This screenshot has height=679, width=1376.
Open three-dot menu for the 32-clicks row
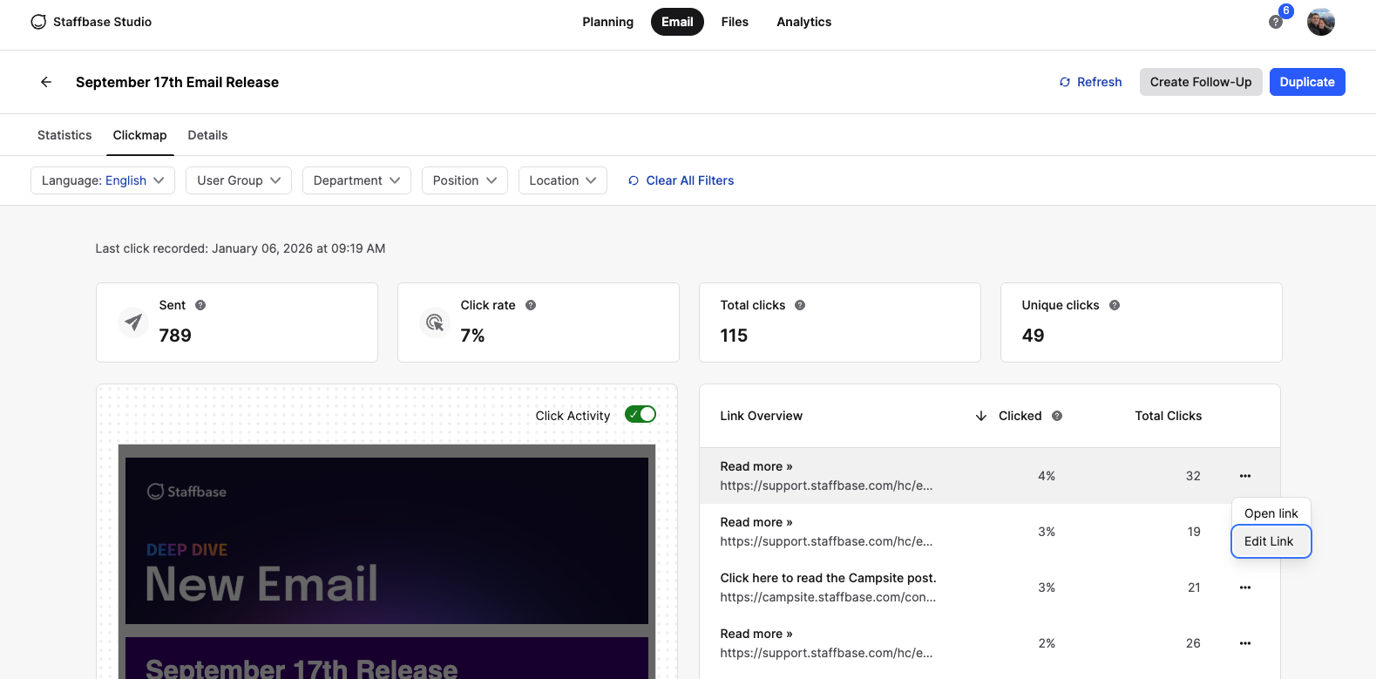click(1245, 476)
